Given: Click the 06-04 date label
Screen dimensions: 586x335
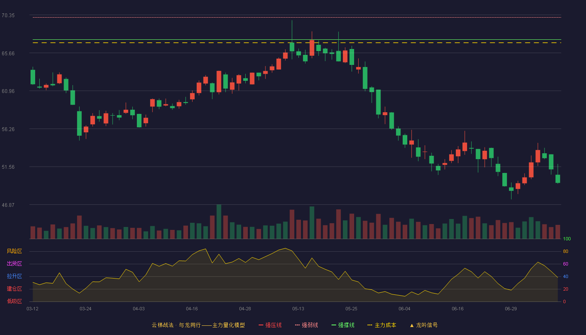Looking at the screenshot, I should pos(404,309).
